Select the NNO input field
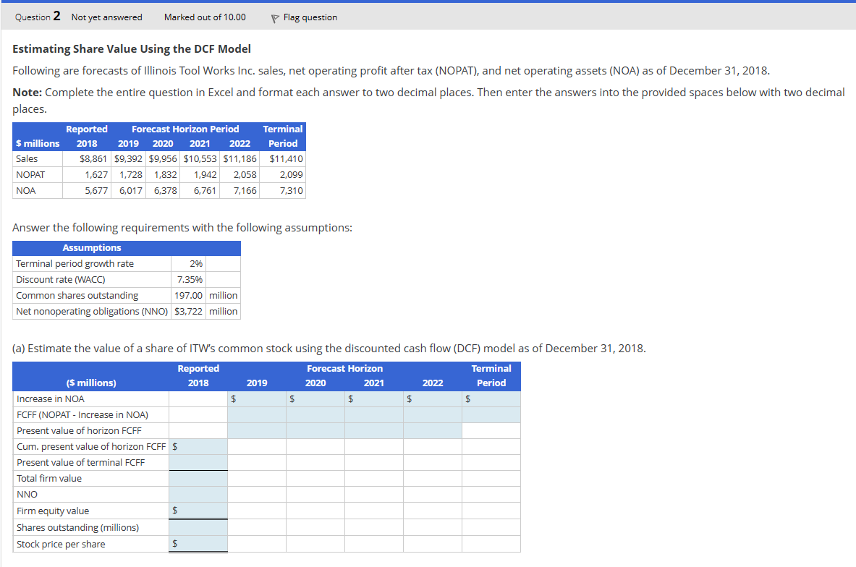This screenshot has width=856, height=567. [198, 494]
